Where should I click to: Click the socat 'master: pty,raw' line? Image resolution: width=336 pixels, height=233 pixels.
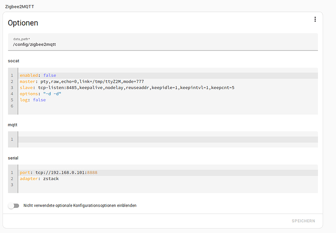tap(82, 82)
